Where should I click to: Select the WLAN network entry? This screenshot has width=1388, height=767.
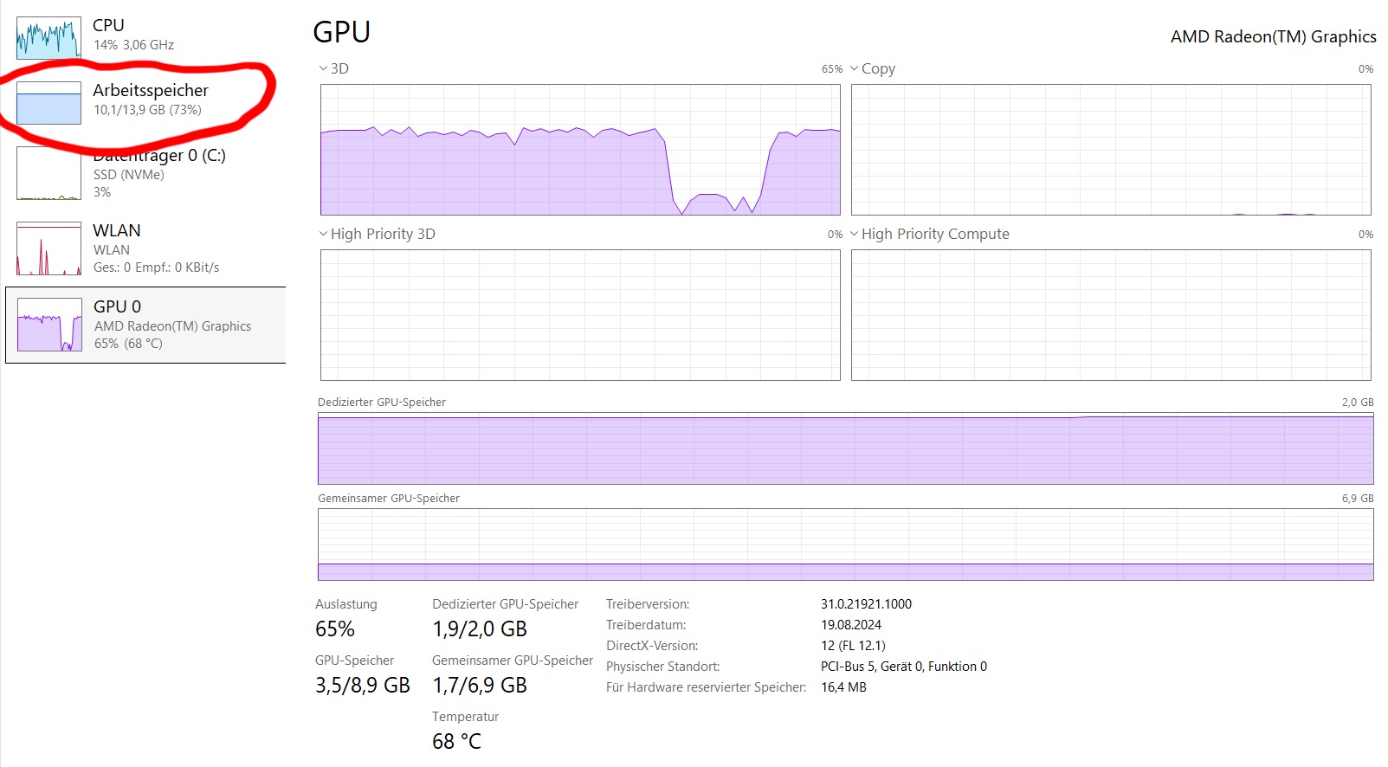coord(156,248)
